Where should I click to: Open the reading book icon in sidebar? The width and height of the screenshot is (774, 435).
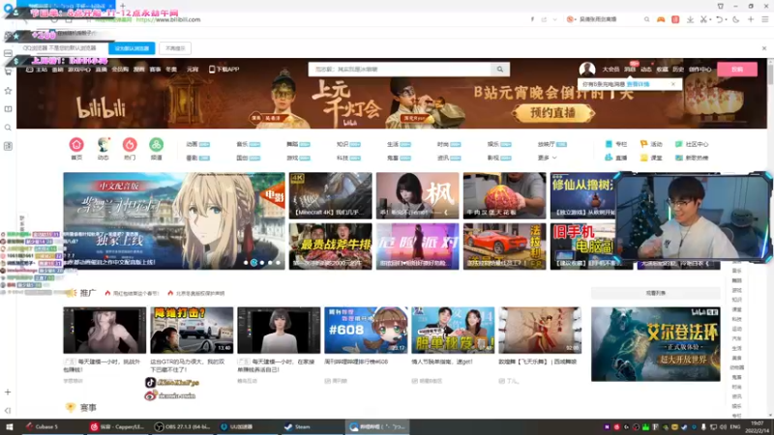point(8,109)
